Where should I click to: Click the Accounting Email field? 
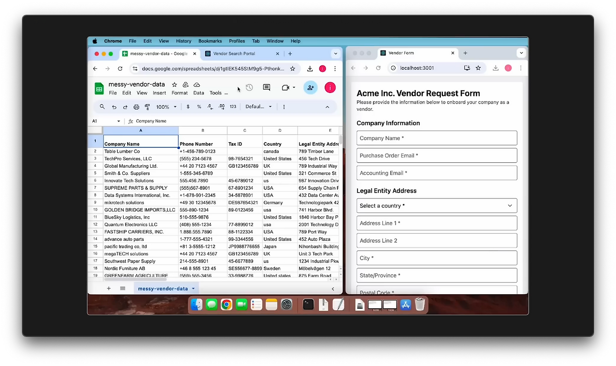coord(437,173)
